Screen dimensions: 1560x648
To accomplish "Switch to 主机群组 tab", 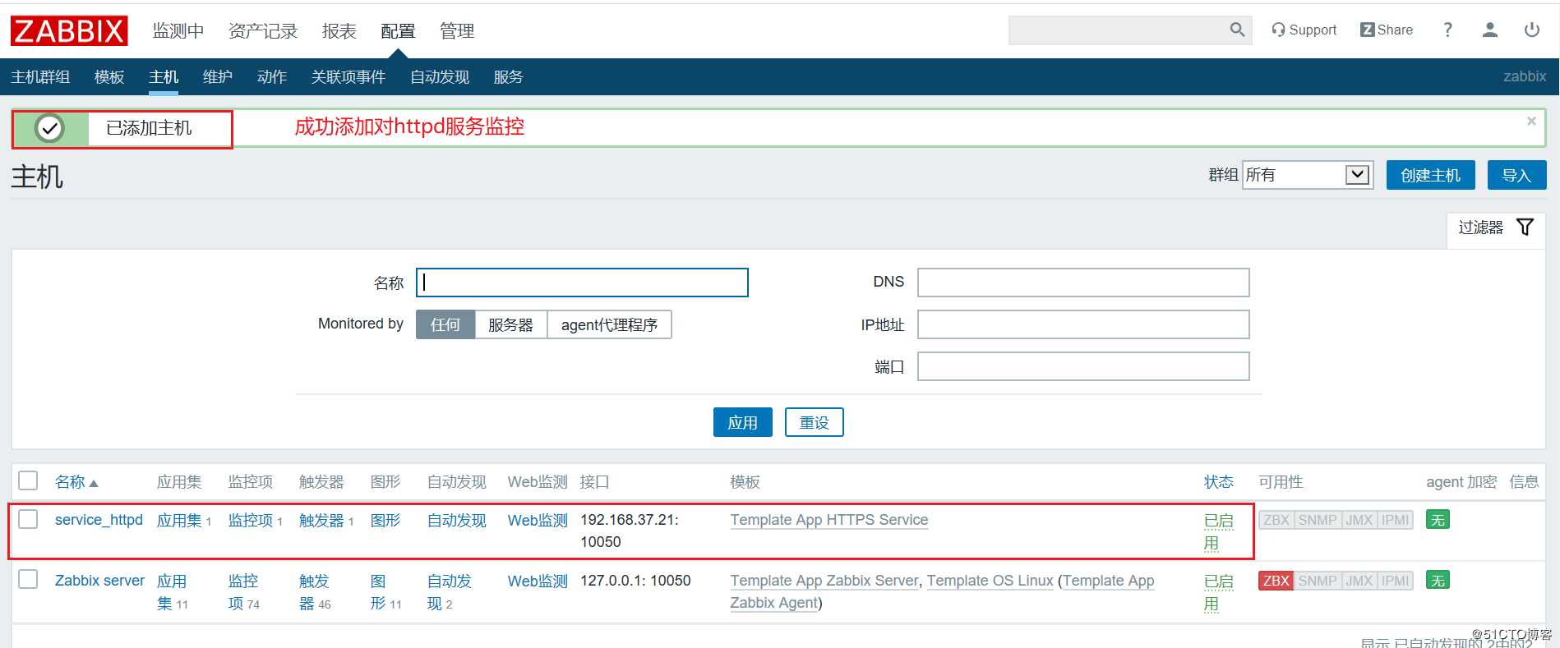I will click(x=40, y=76).
